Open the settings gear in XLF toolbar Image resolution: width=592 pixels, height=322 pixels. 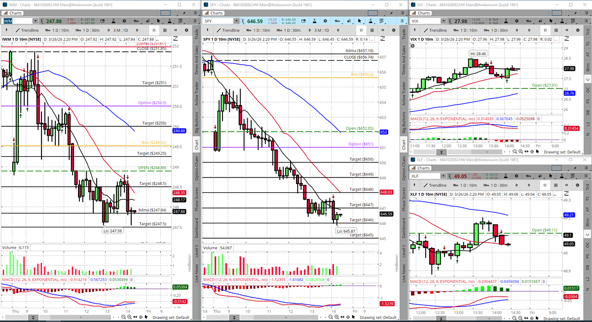[517, 176]
